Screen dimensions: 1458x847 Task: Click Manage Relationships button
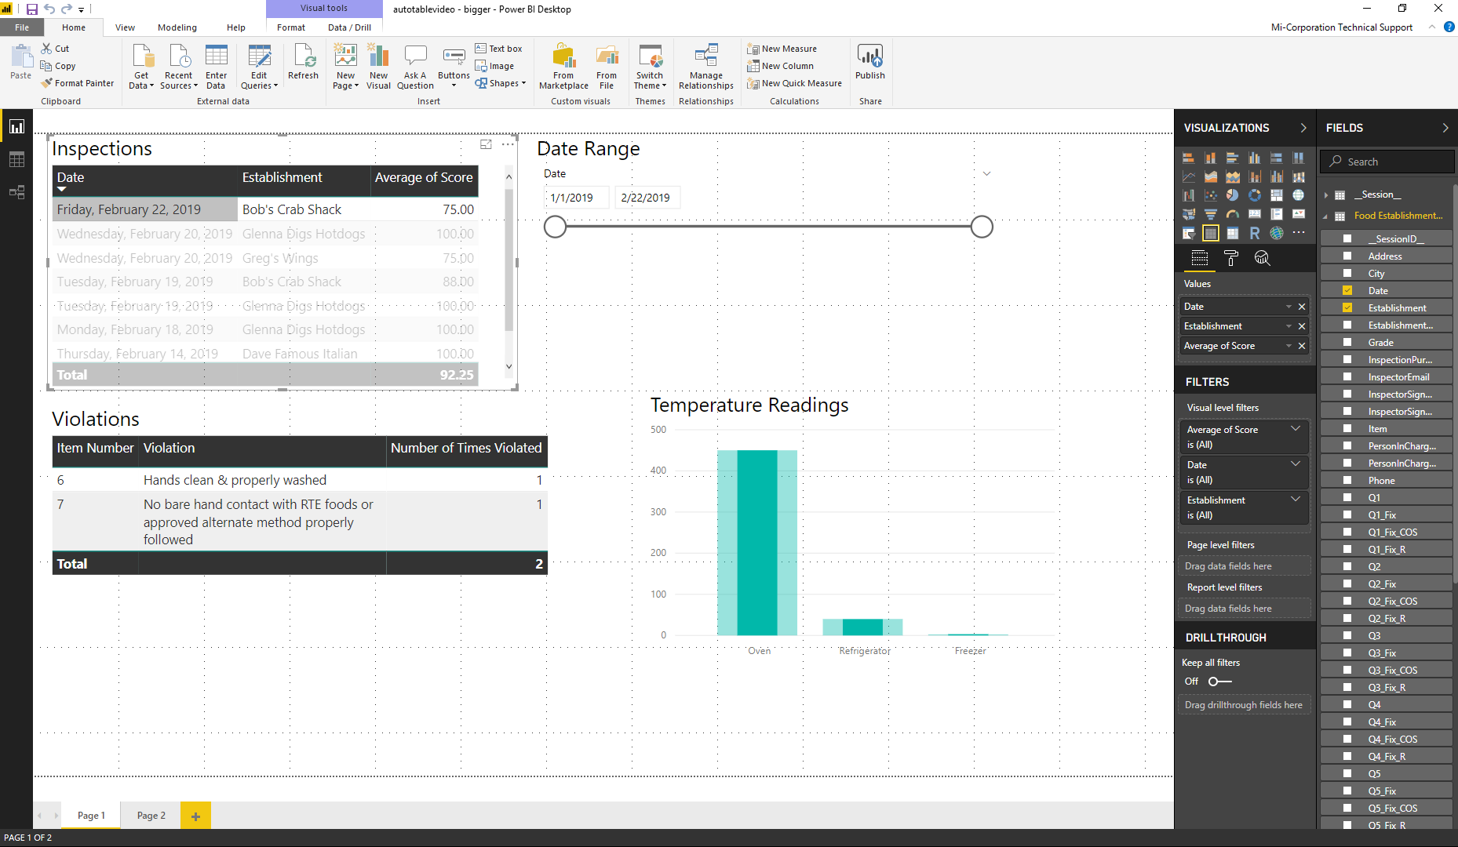706,67
